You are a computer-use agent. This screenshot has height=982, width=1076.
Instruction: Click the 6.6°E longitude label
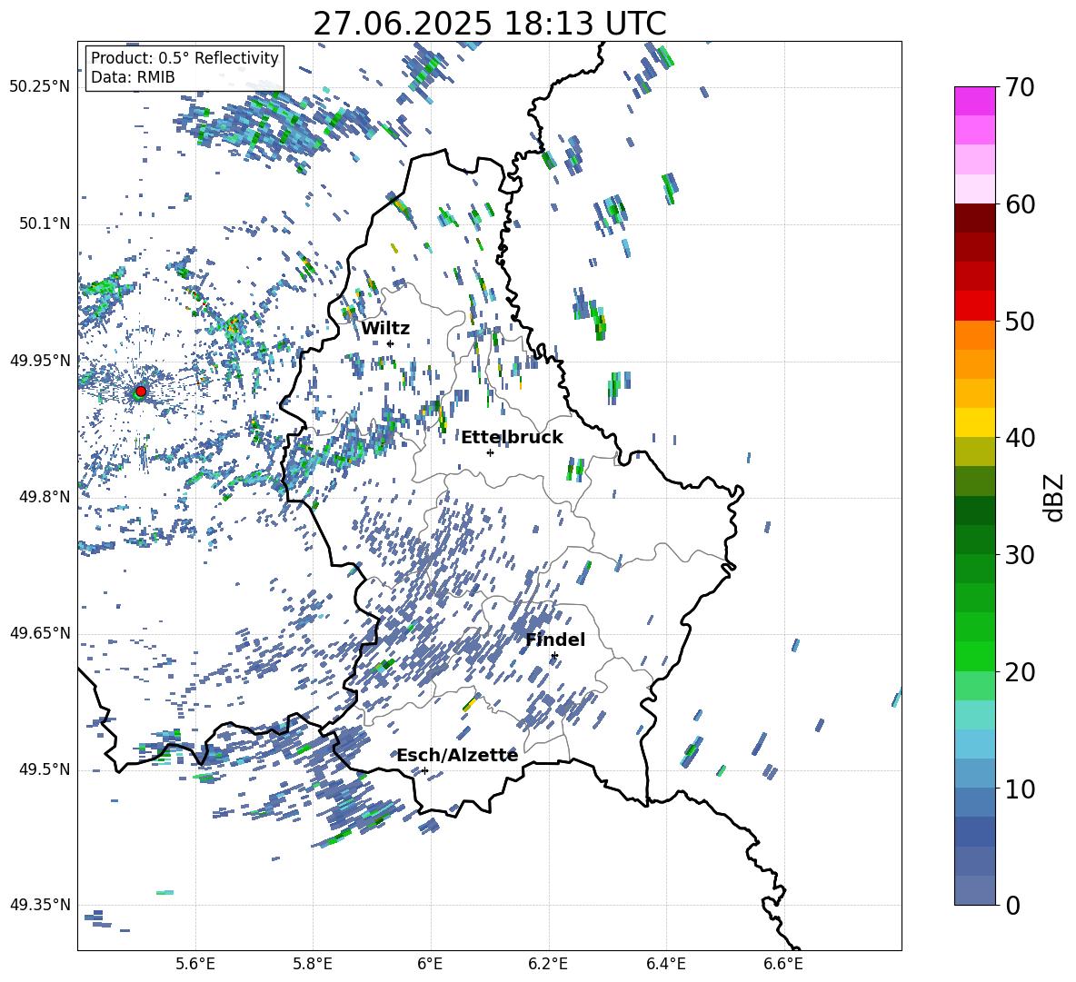(x=783, y=964)
